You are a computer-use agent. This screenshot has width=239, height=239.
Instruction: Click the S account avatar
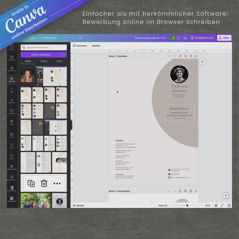click(173, 38)
